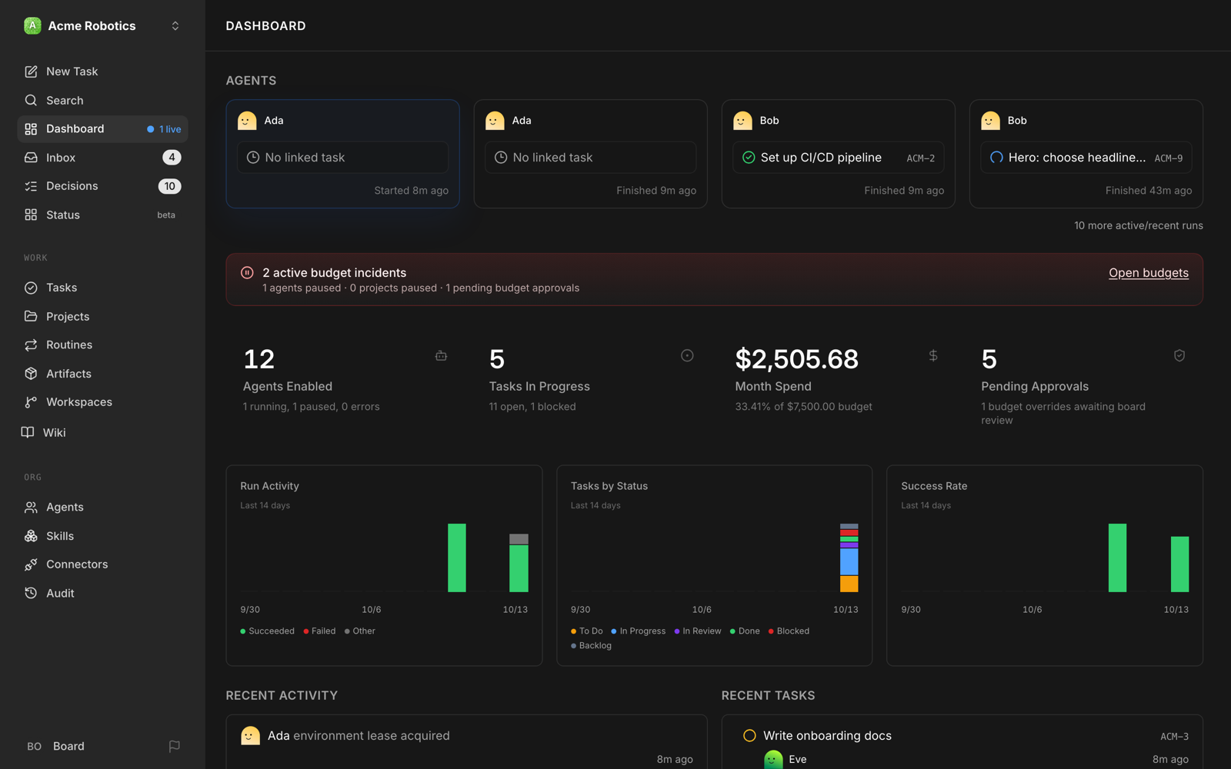
Task: Click the 10 more active/recent runs link
Action: click(x=1138, y=225)
